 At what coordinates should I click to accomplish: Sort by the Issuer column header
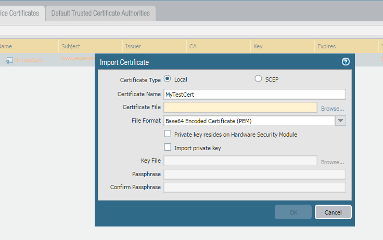[133, 46]
